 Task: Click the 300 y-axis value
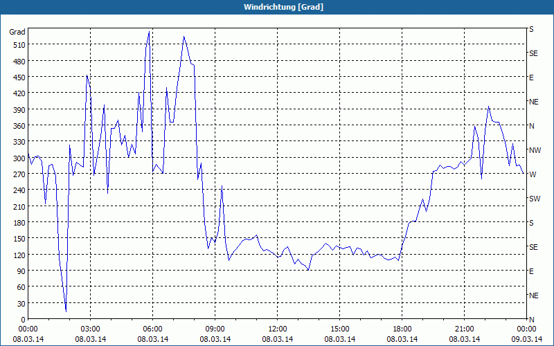tap(19, 158)
